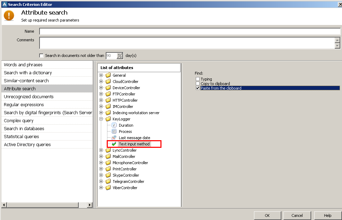Screen dimensions: 342x220
Task: Select Search by digital fingerprints entry
Action: coord(47,113)
